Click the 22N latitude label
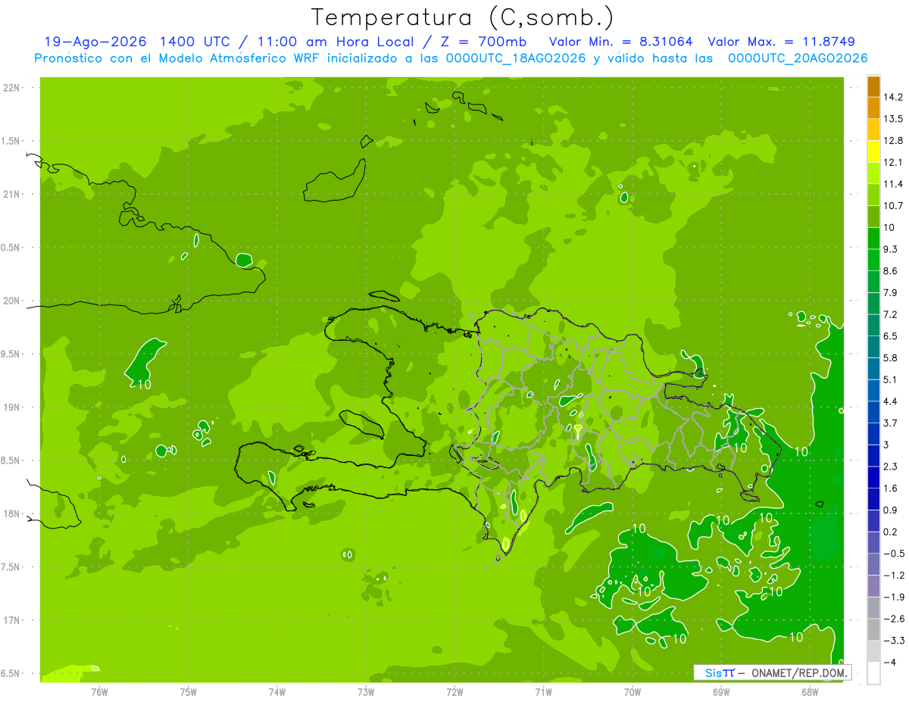The image size is (909, 702). pos(11,88)
